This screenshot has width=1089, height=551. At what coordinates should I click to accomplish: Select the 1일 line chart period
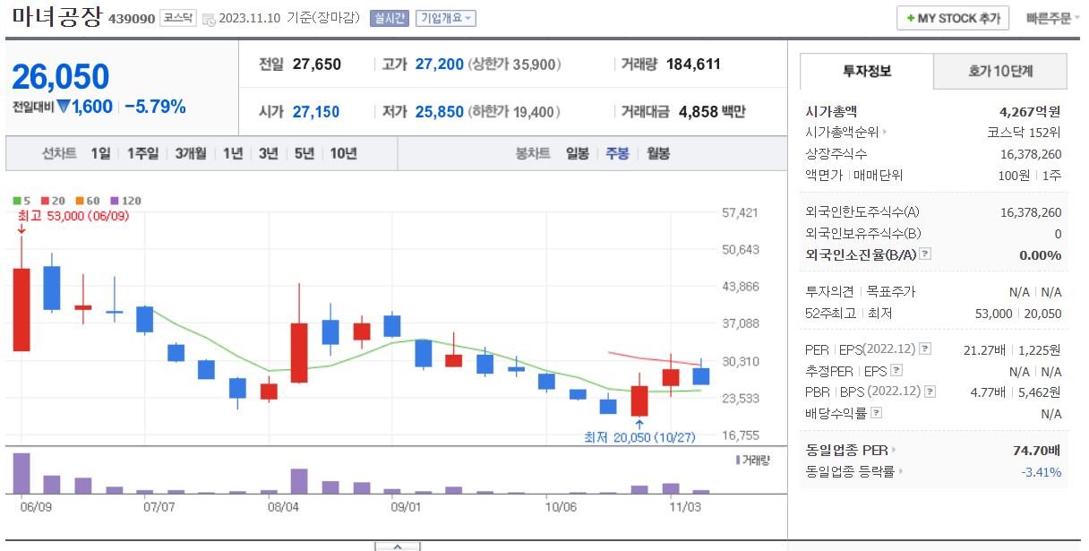pyautogui.click(x=100, y=153)
